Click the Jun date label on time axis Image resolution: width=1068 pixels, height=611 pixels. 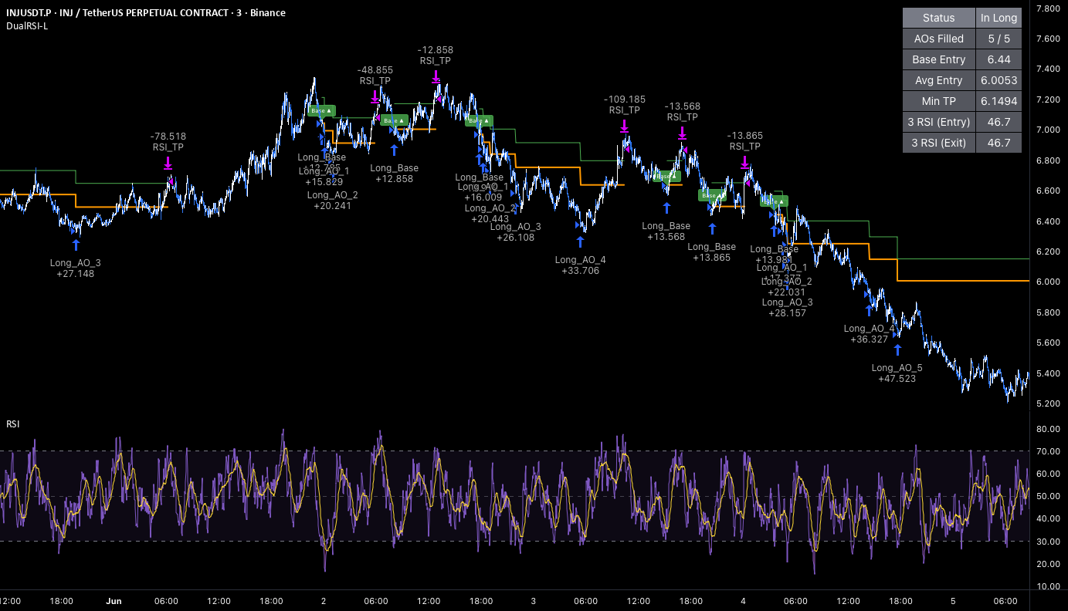pos(114,601)
